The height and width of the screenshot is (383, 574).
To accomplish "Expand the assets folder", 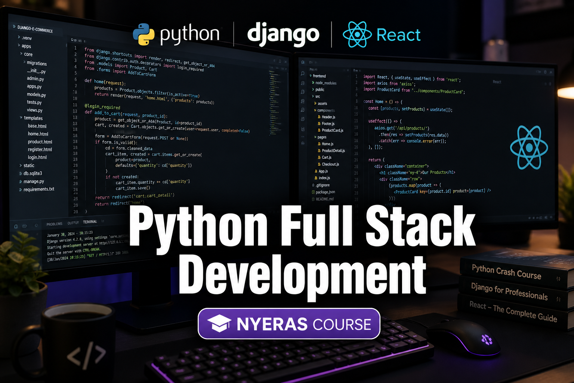I will [x=315, y=103].
